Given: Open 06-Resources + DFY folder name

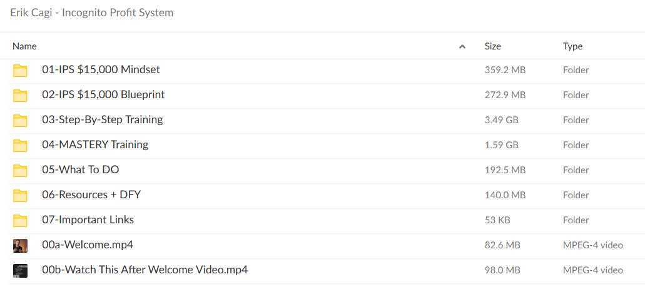Looking at the screenshot, I should coord(91,195).
